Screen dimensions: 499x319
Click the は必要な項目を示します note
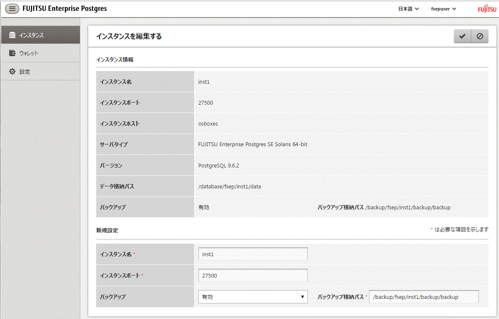[461, 229]
